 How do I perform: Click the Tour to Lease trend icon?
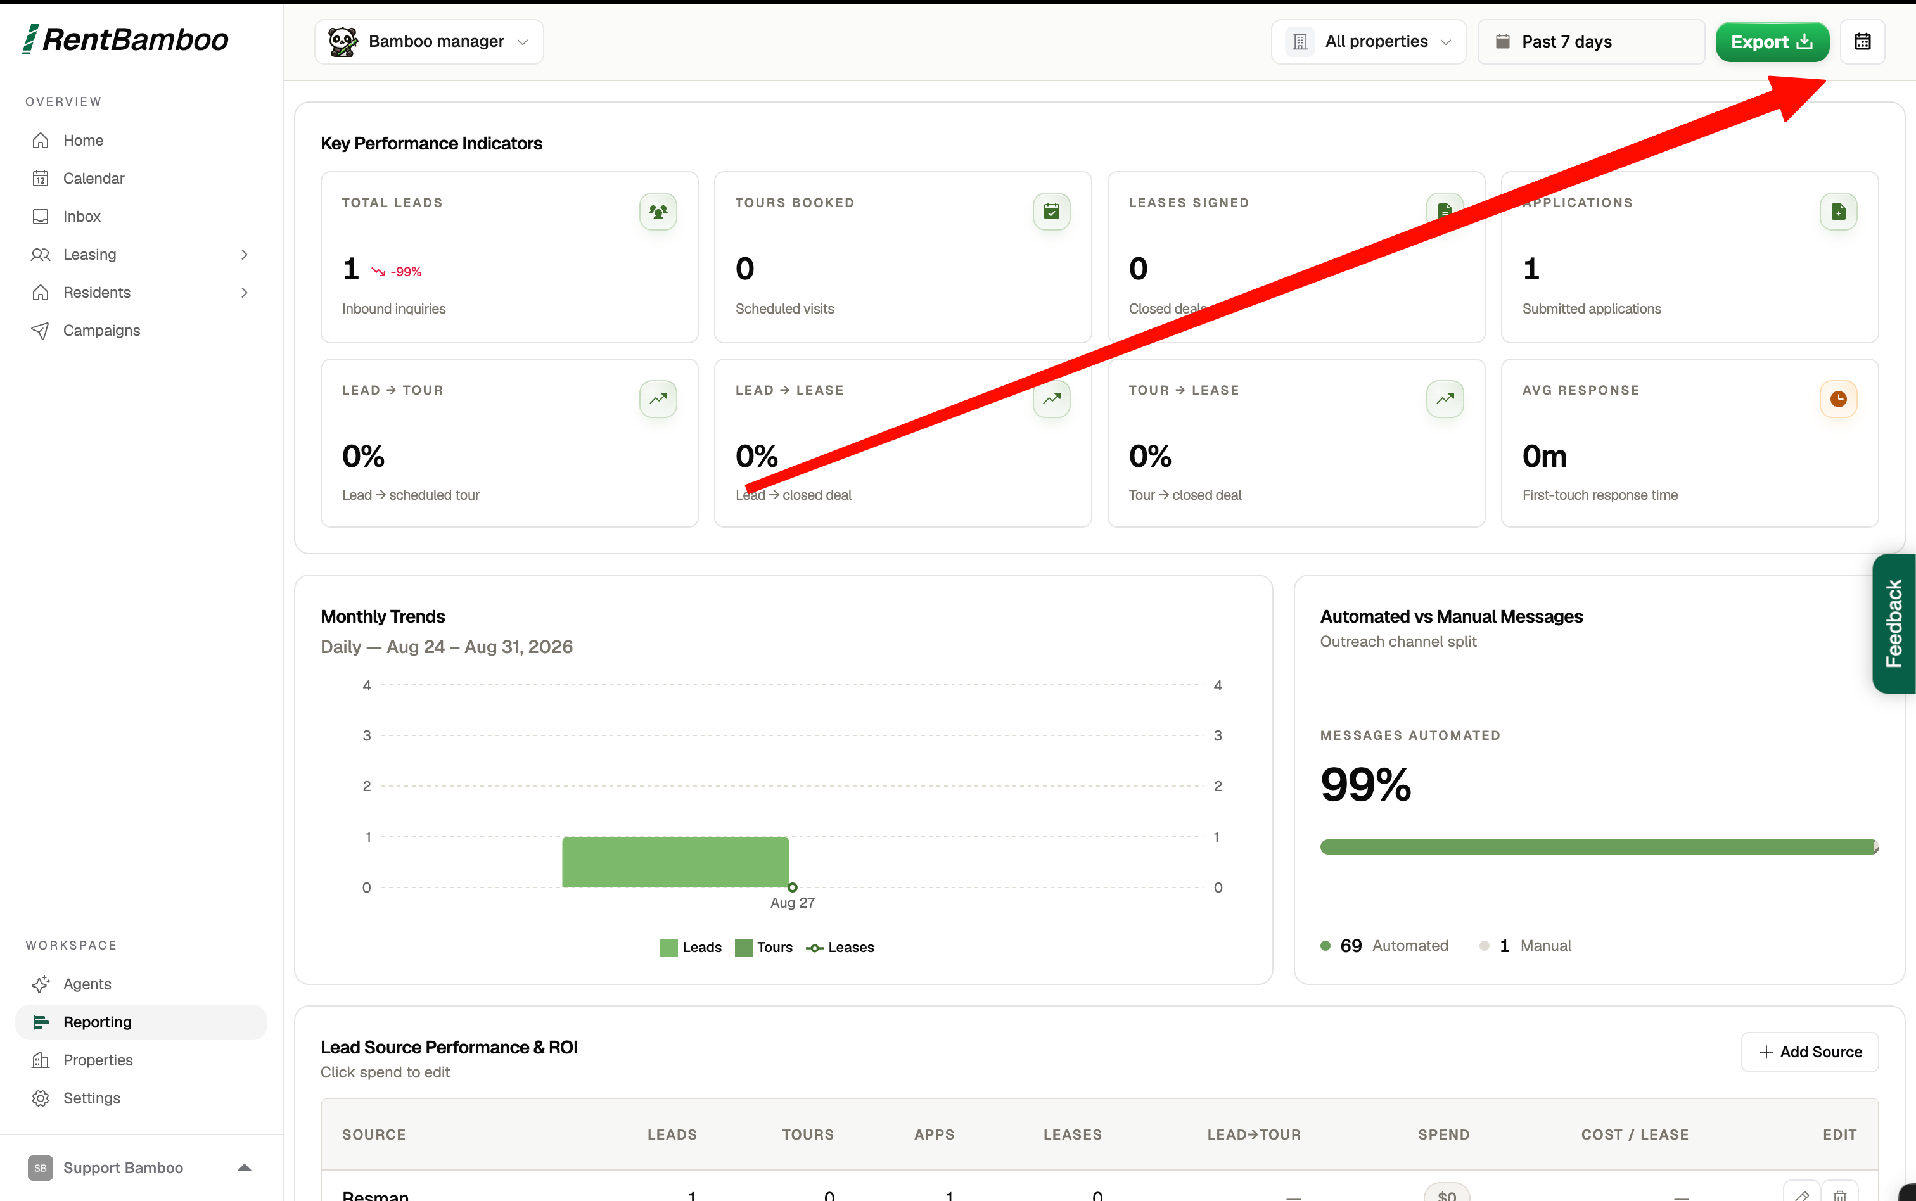point(1445,398)
